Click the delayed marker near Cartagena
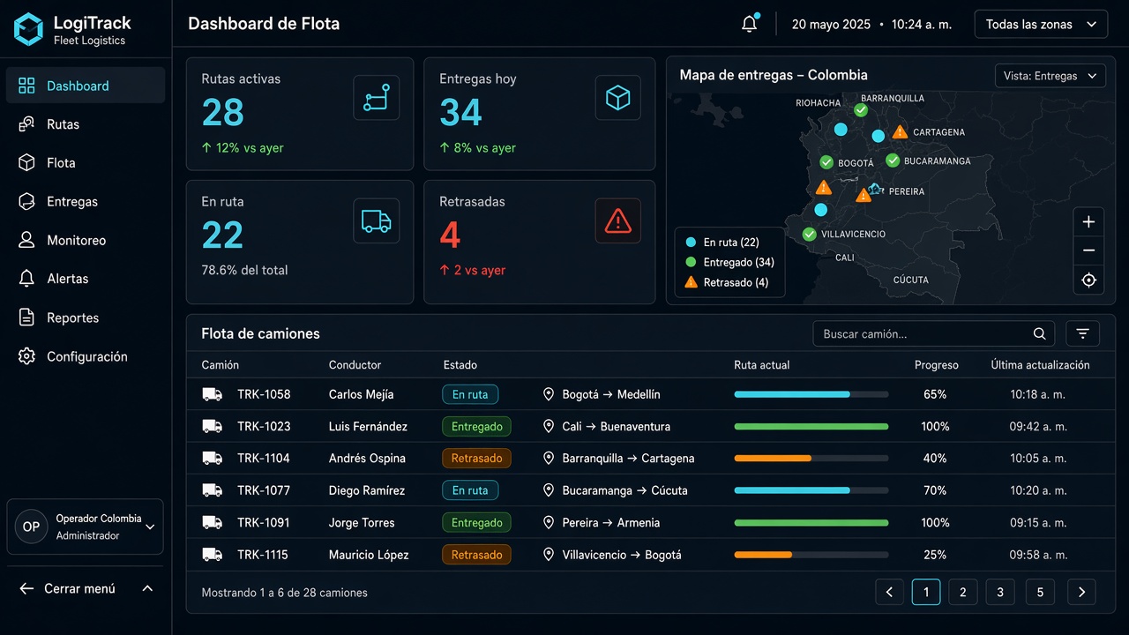Screen dimensions: 1129x635 click(x=900, y=131)
